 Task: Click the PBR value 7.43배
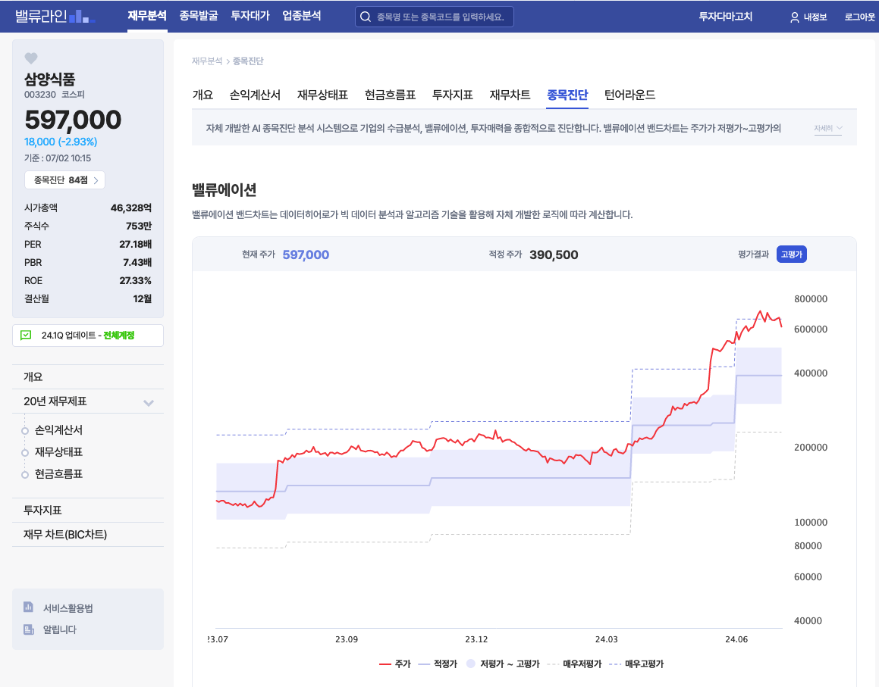pyautogui.click(x=137, y=263)
